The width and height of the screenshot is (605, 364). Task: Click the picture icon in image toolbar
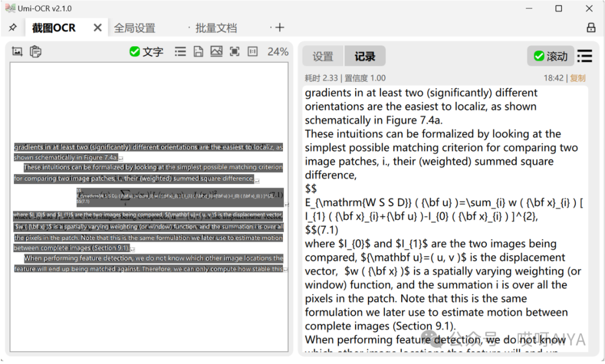[x=216, y=52]
